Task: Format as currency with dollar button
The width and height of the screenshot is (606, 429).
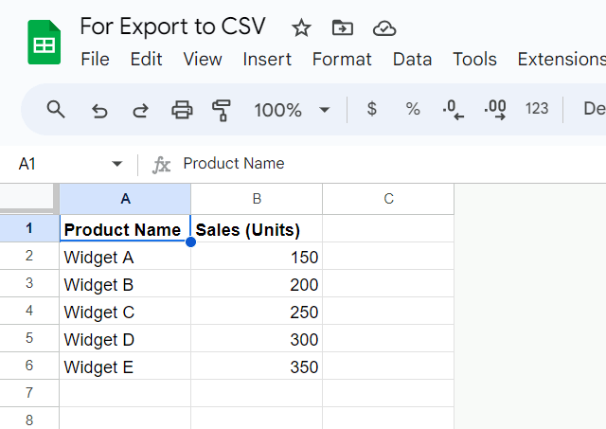Action: (x=371, y=110)
